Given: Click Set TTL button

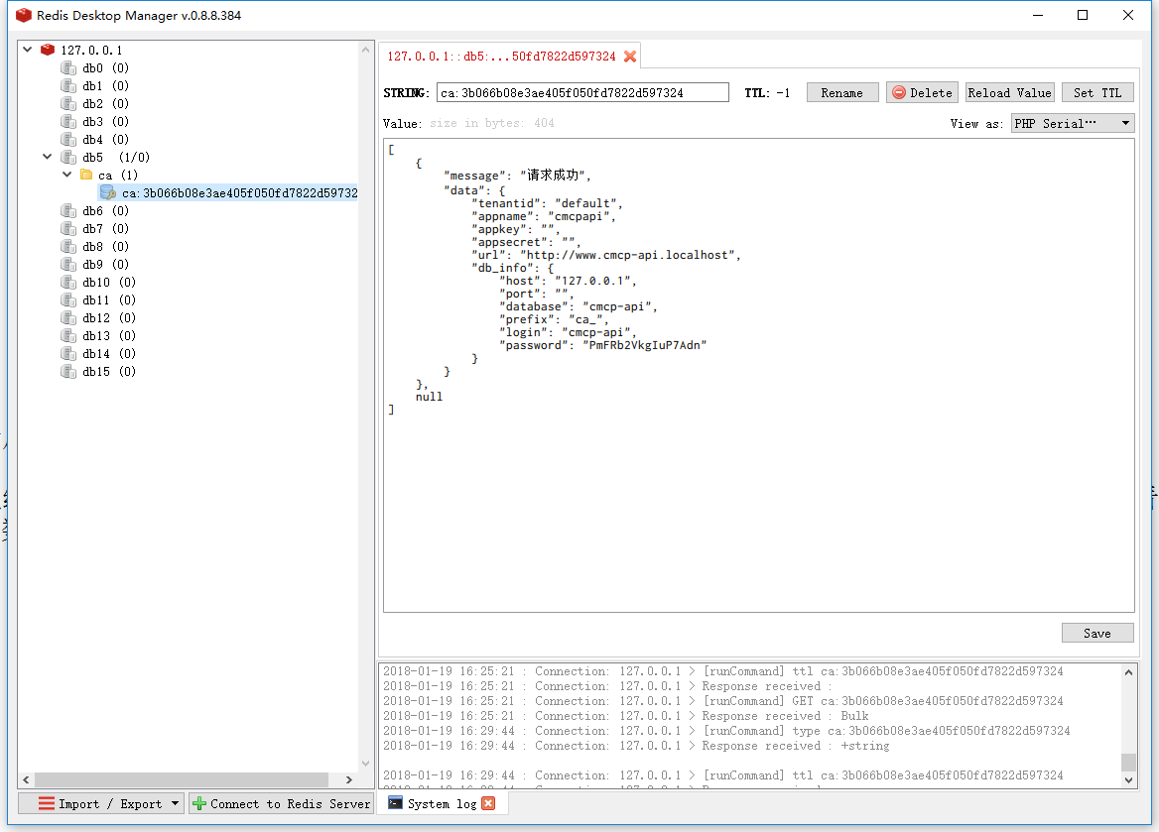Looking at the screenshot, I should (1096, 92).
